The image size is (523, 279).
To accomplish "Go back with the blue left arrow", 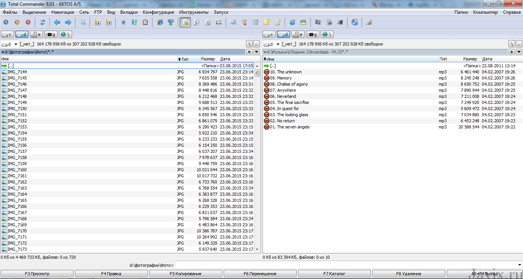I will tap(57, 22).
